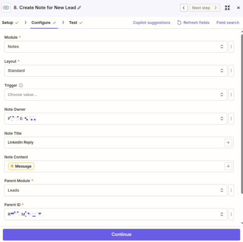Click plus icon in Note Content field
243x242 pixels.
tap(228, 166)
